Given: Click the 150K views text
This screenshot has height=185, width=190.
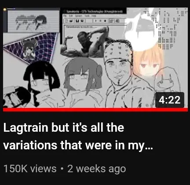Looking at the screenshot, I should [30, 169].
